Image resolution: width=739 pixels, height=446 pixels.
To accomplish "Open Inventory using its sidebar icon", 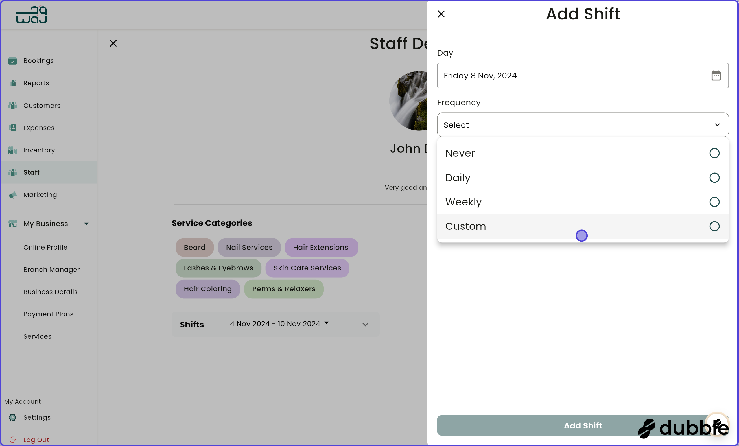I will point(13,150).
